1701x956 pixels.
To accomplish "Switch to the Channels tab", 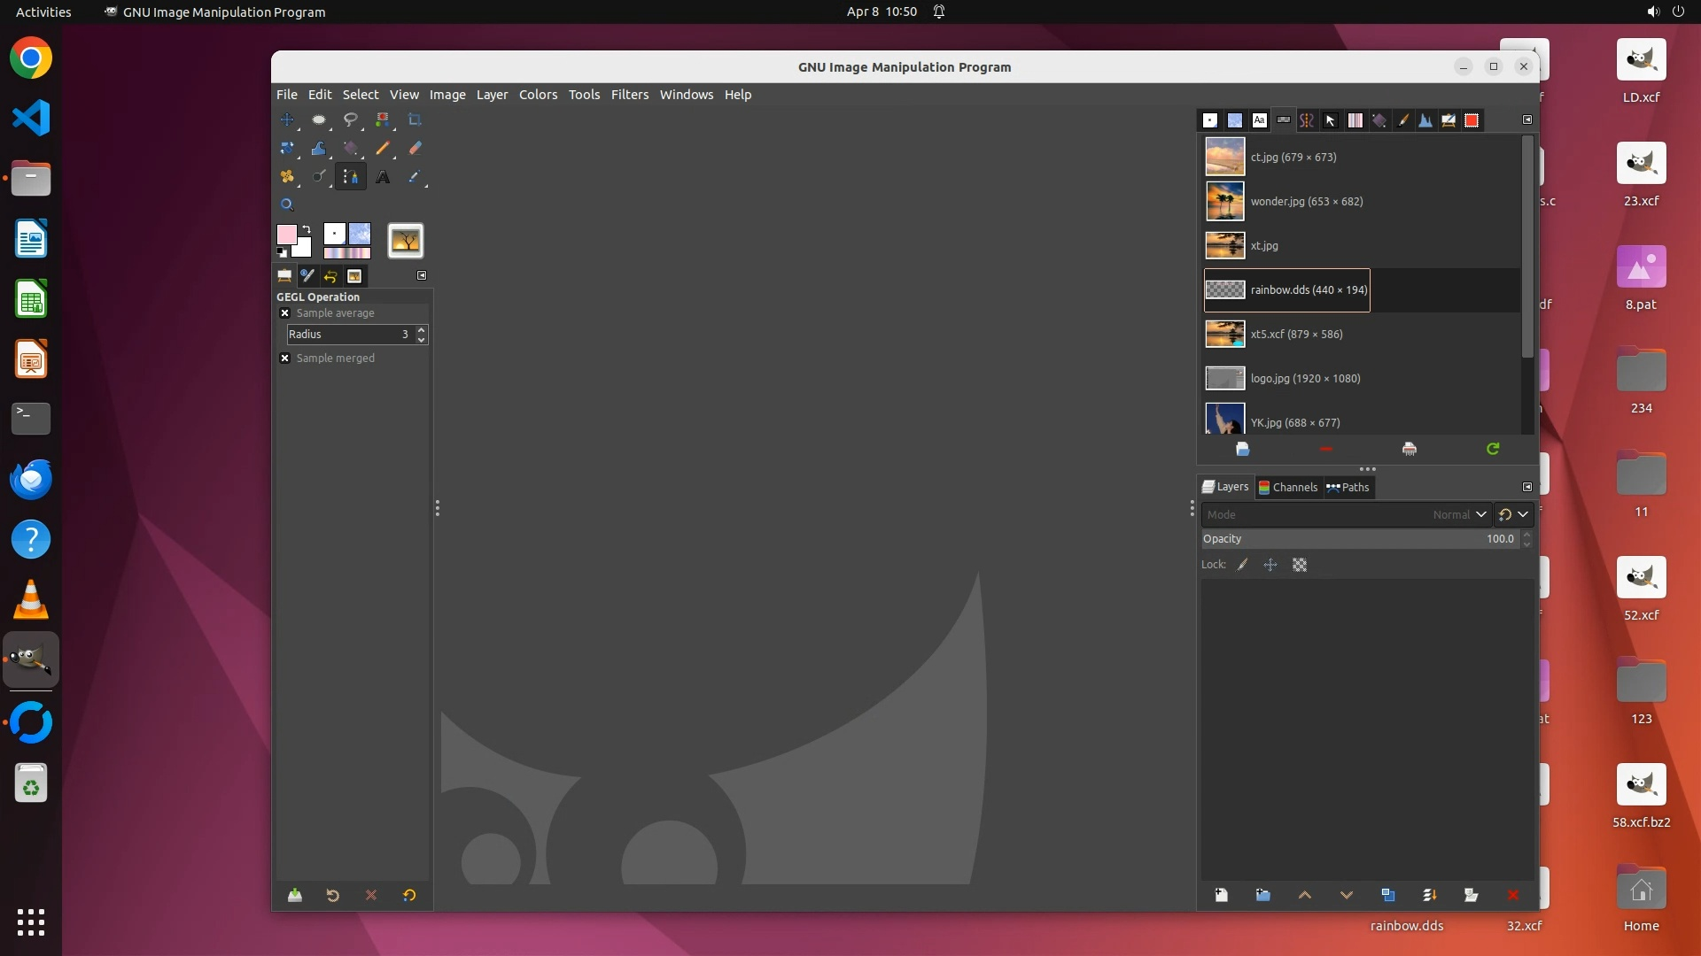I will point(1288,487).
